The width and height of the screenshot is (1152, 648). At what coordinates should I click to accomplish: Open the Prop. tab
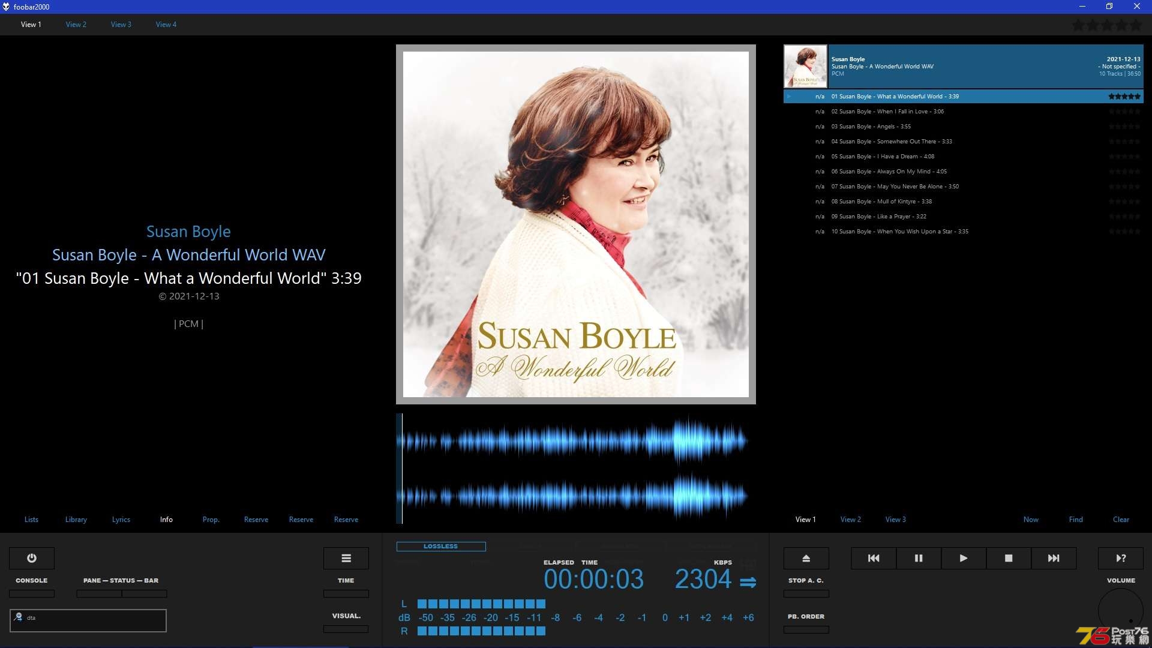click(211, 520)
